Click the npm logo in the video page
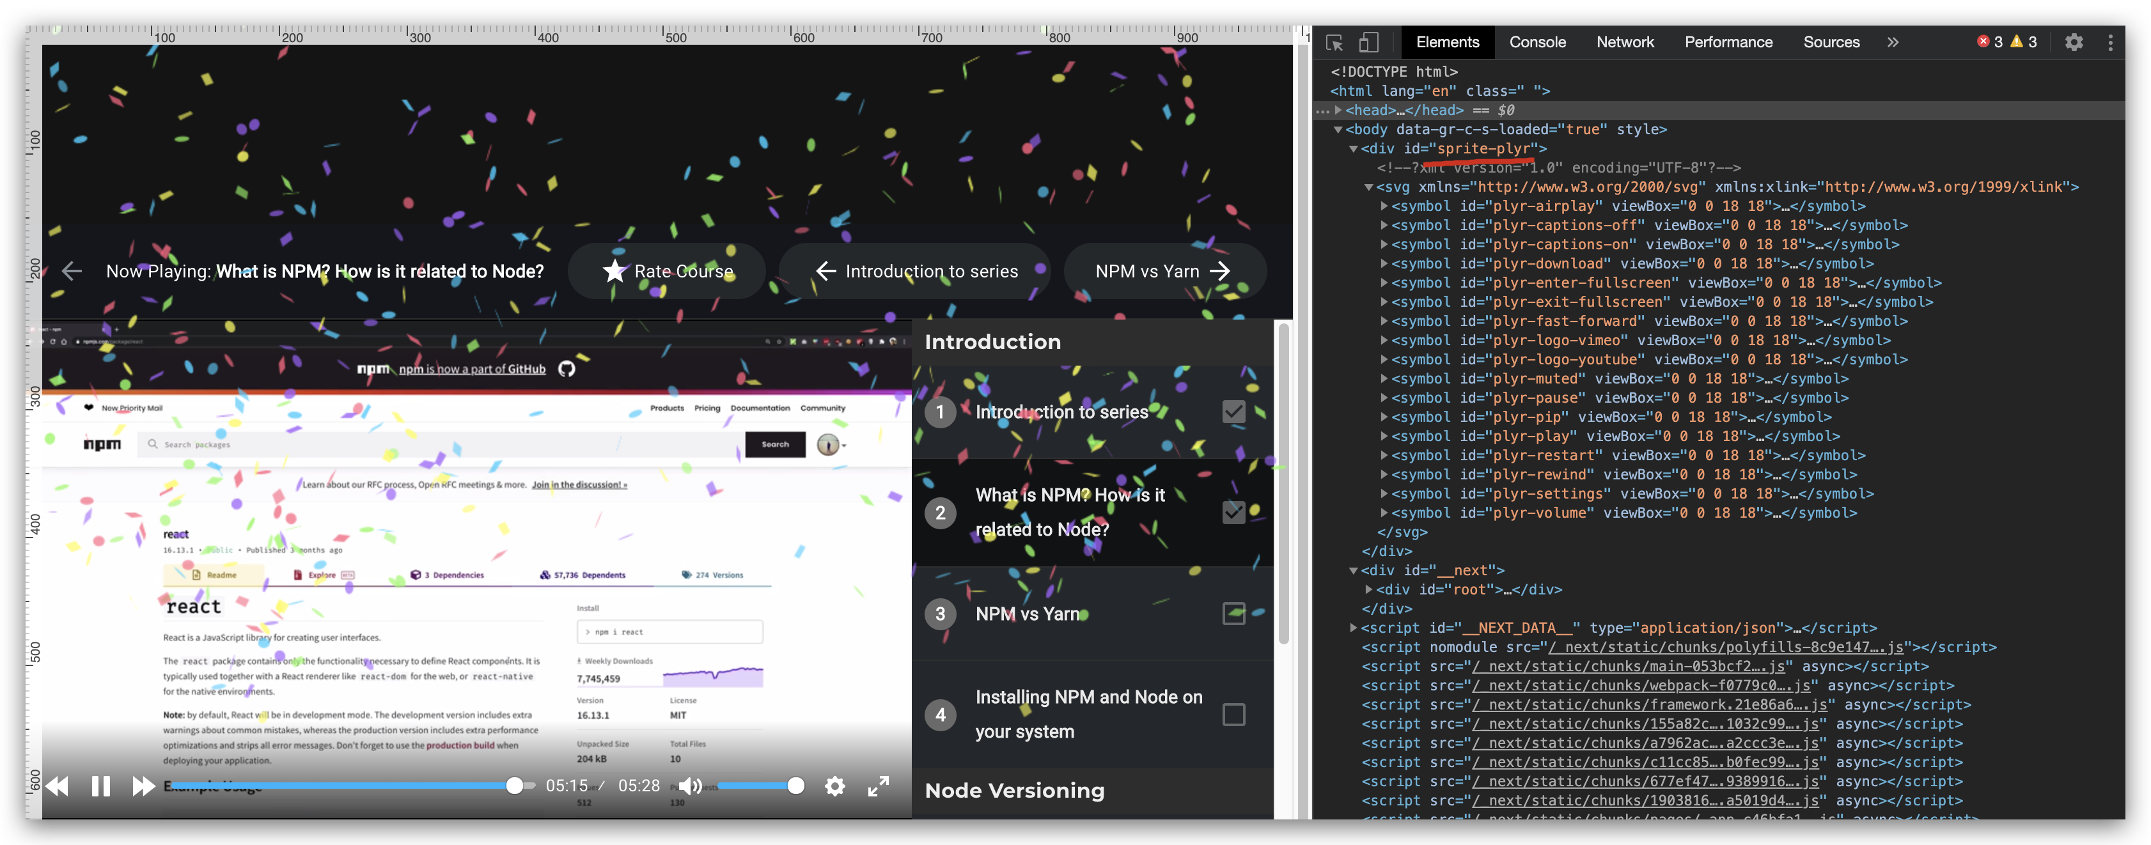 tap(102, 444)
